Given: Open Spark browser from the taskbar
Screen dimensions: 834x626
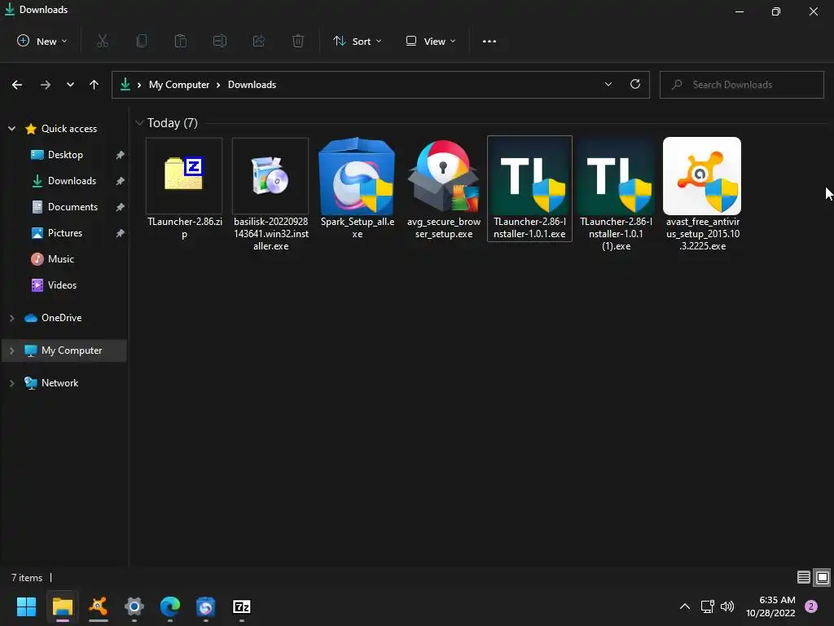Looking at the screenshot, I should coord(206,606).
